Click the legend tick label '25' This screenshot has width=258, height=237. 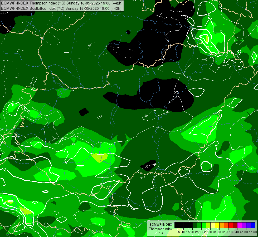[197, 232]
